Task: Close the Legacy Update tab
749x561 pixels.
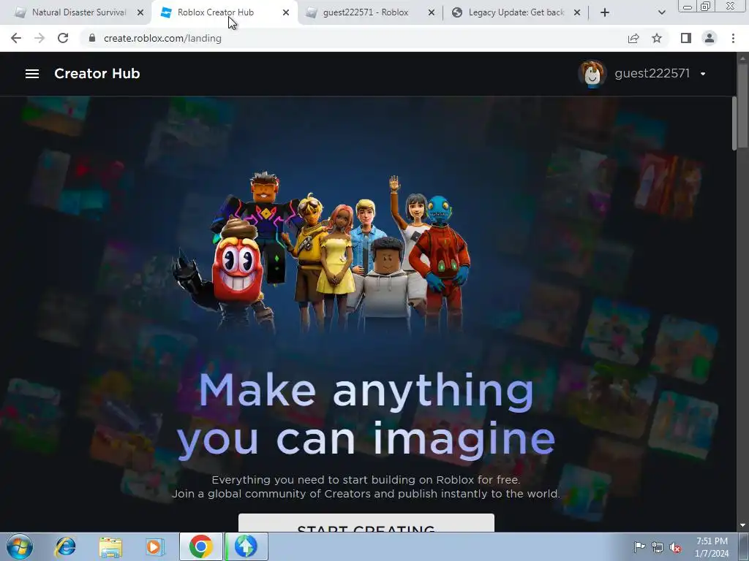Action: coord(577,13)
